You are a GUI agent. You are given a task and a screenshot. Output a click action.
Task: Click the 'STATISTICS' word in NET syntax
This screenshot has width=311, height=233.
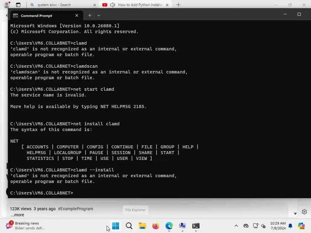[40, 158]
